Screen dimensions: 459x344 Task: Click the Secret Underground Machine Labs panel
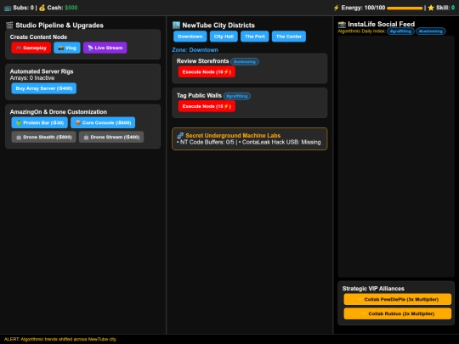pos(250,139)
